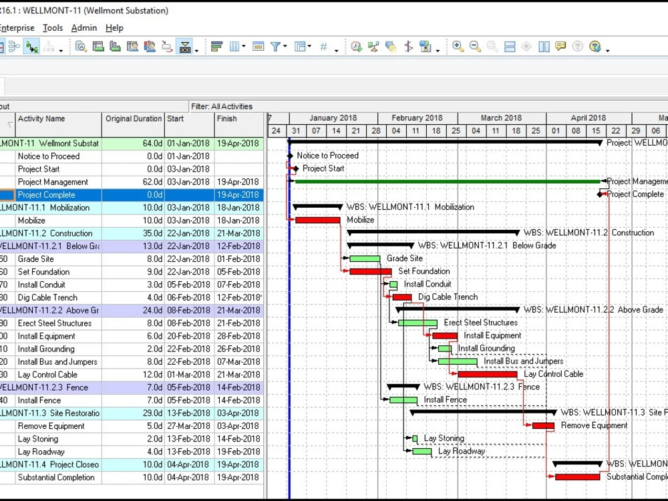Open the Timescale settings icon
The image size is (668, 501).
(258, 47)
